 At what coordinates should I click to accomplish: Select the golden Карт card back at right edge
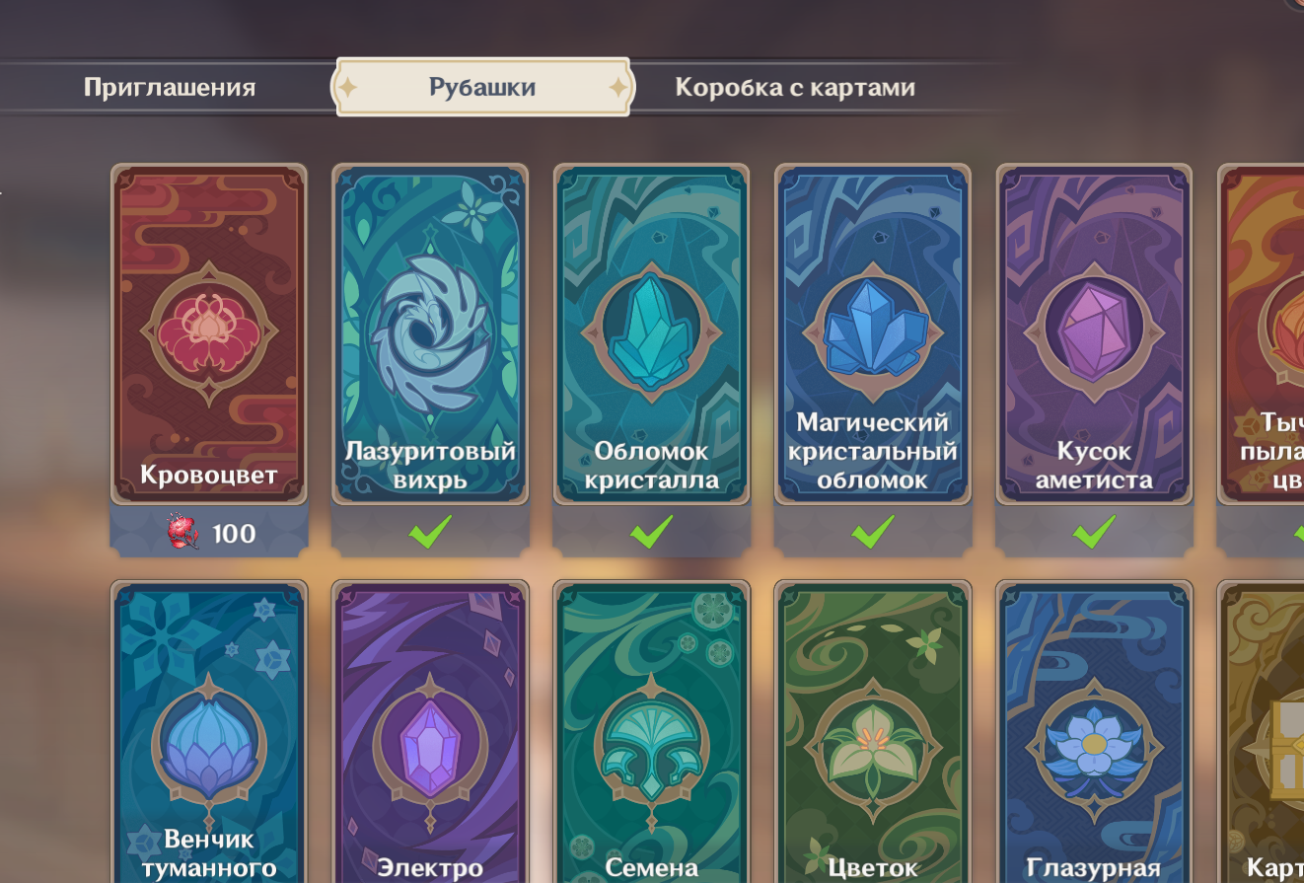[1261, 731]
